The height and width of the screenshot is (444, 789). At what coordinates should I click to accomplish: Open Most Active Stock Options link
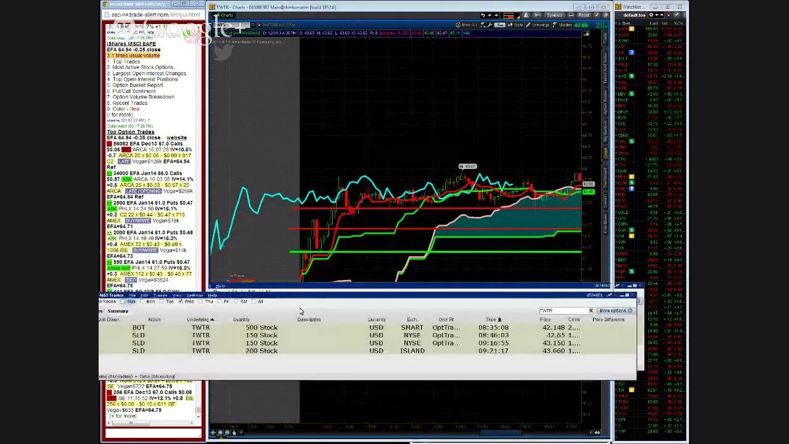coord(142,67)
